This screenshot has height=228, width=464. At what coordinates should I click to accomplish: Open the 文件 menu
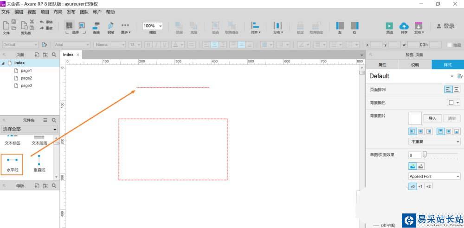6,12
